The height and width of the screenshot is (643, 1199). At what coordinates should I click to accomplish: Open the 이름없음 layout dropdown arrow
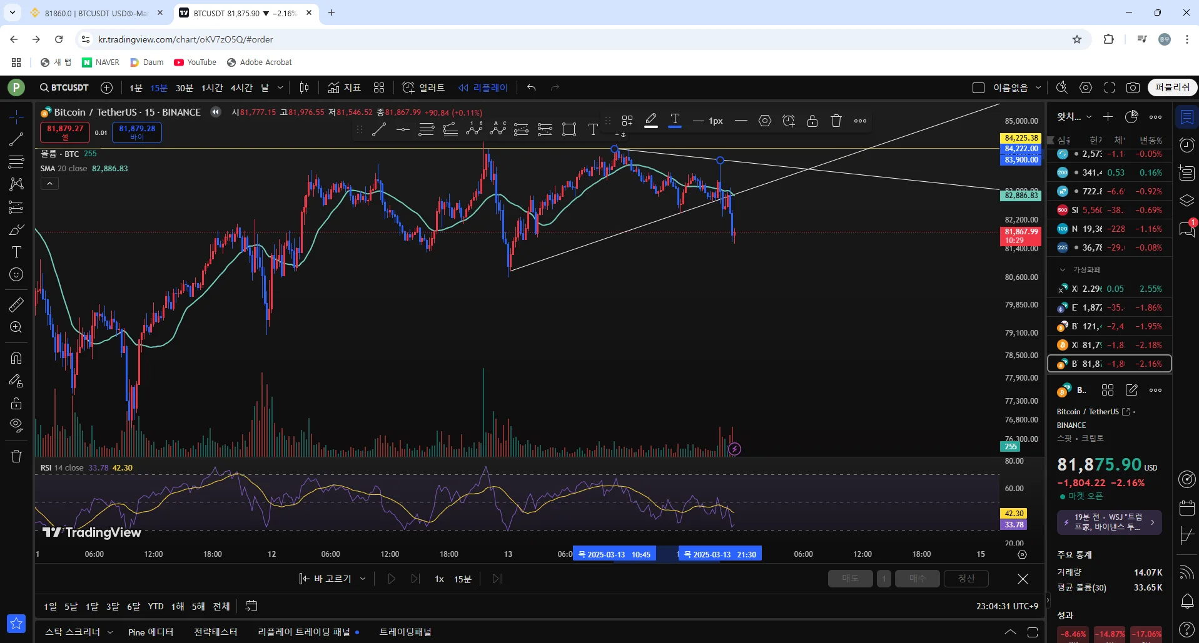coord(1038,87)
